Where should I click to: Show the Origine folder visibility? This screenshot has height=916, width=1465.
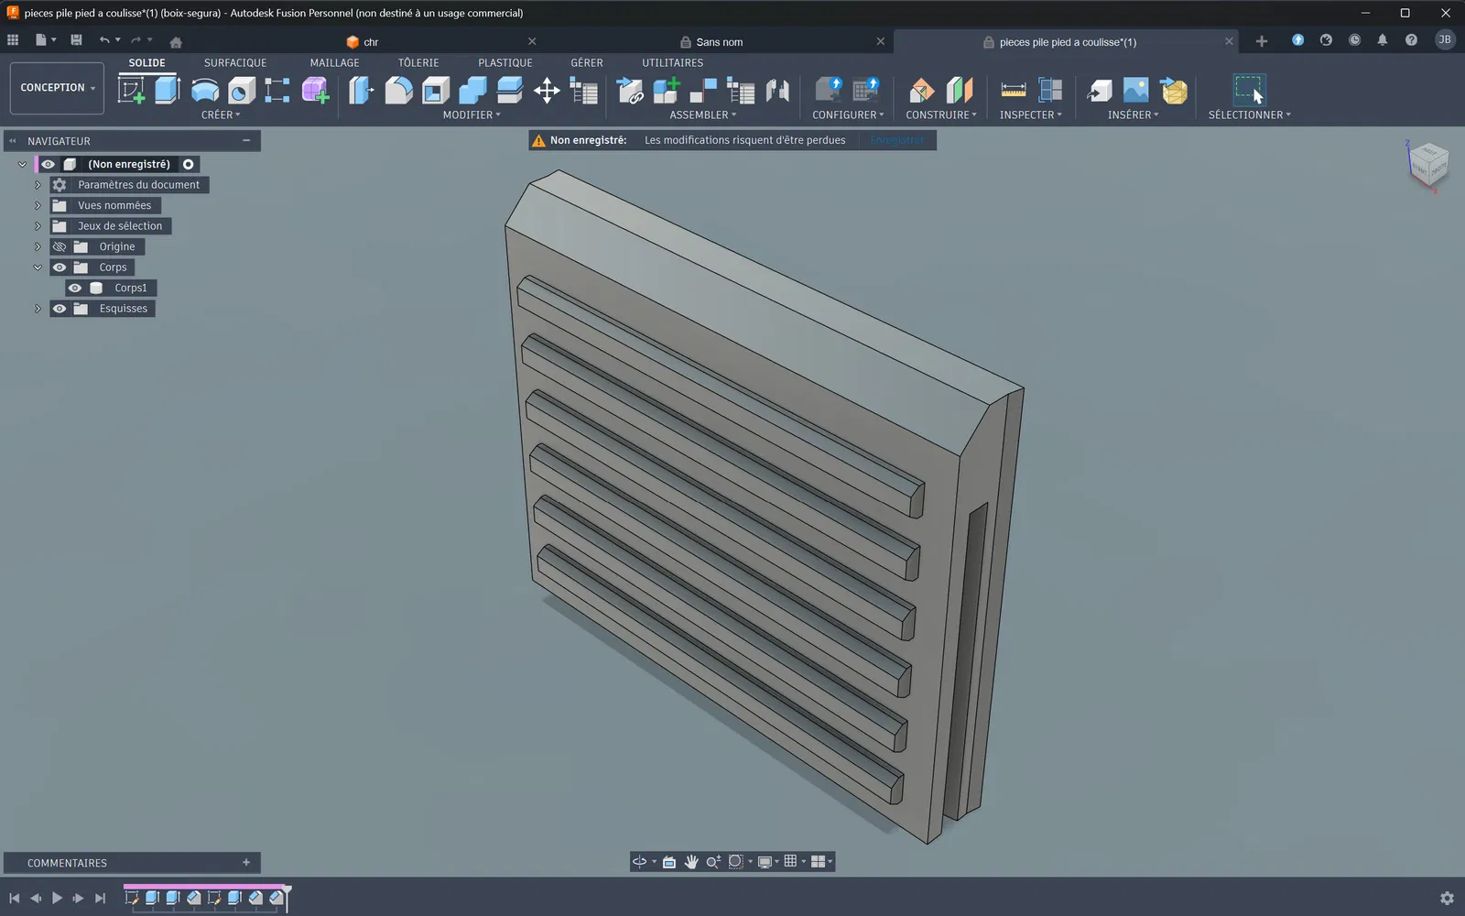point(60,246)
